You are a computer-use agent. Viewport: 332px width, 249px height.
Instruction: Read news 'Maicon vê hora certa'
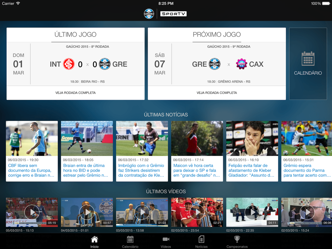click(x=197, y=170)
